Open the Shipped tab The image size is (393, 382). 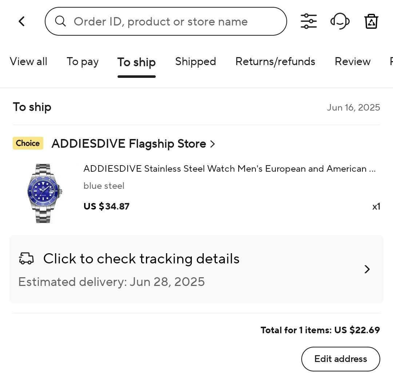195,61
